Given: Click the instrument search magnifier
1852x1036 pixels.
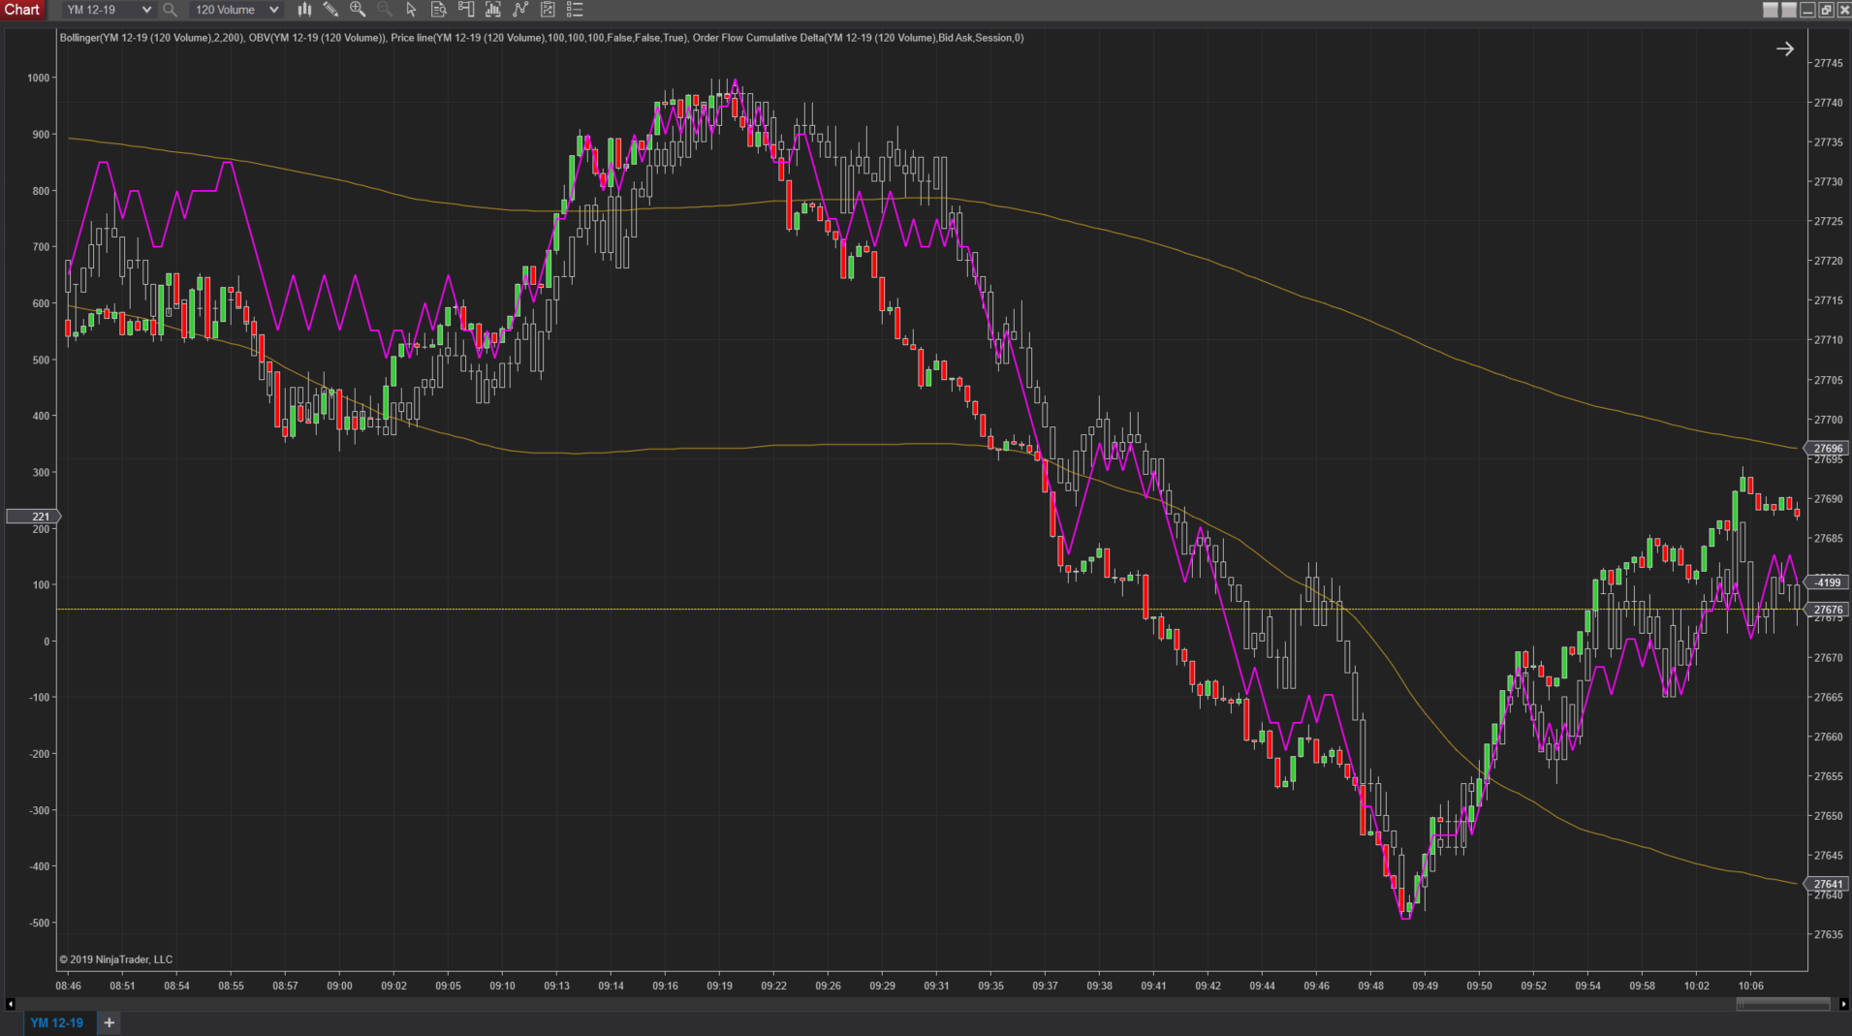Looking at the screenshot, I should (x=170, y=10).
